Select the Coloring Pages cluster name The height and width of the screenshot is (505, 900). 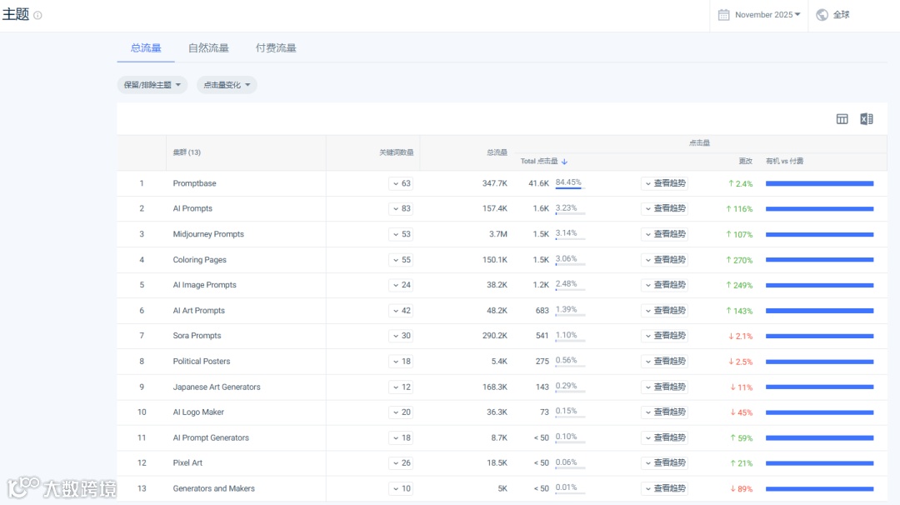point(200,259)
